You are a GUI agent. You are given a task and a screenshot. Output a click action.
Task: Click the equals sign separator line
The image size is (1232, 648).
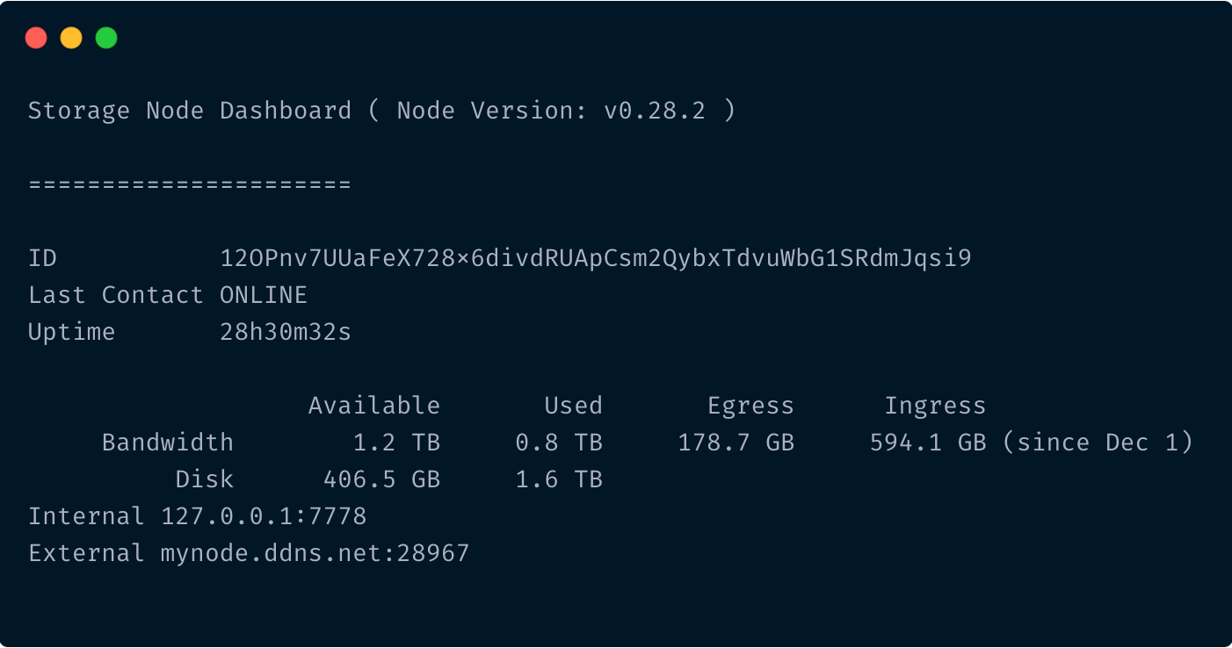click(190, 184)
